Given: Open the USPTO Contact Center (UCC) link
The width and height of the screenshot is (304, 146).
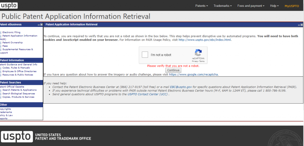Looking at the screenshot, I should (148, 94).
